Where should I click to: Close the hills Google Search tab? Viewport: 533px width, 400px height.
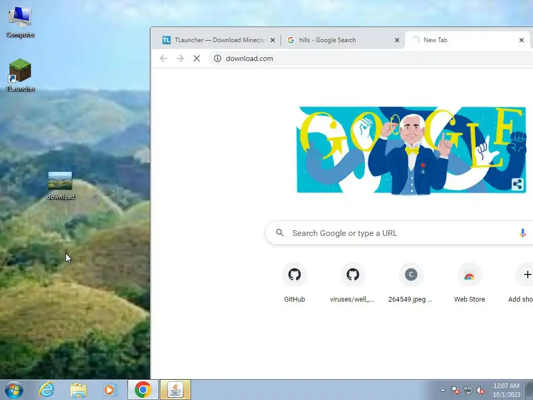click(397, 40)
